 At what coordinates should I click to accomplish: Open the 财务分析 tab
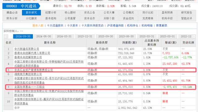pos(12,19)
